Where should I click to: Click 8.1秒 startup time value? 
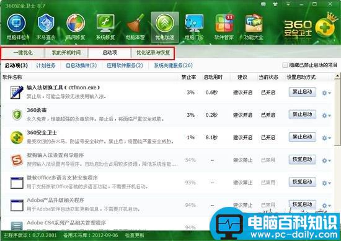211,137
